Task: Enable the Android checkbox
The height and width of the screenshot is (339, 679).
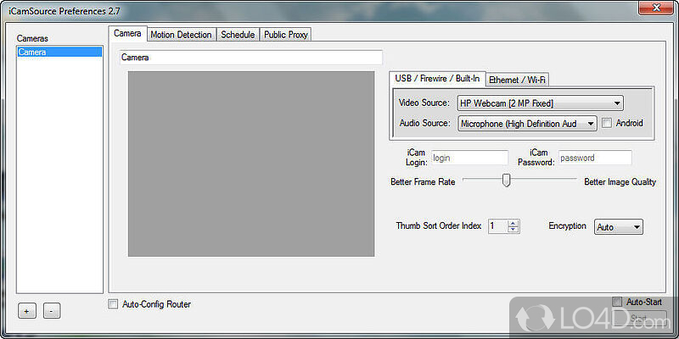Action: tap(607, 123)
